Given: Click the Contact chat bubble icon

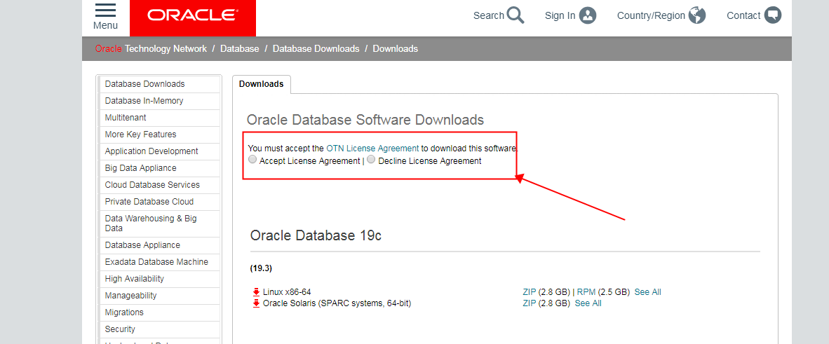Looking at the screenshot, I should point(772,15).
